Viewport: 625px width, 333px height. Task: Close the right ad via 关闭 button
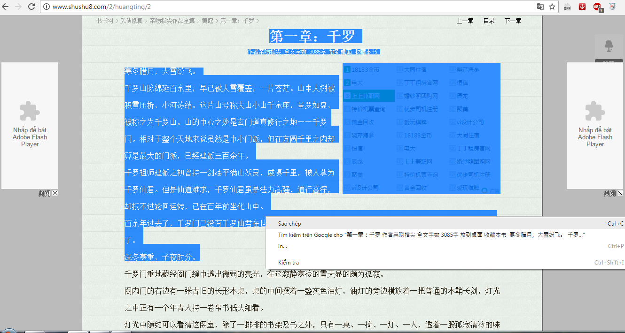[x=613, y=193]
